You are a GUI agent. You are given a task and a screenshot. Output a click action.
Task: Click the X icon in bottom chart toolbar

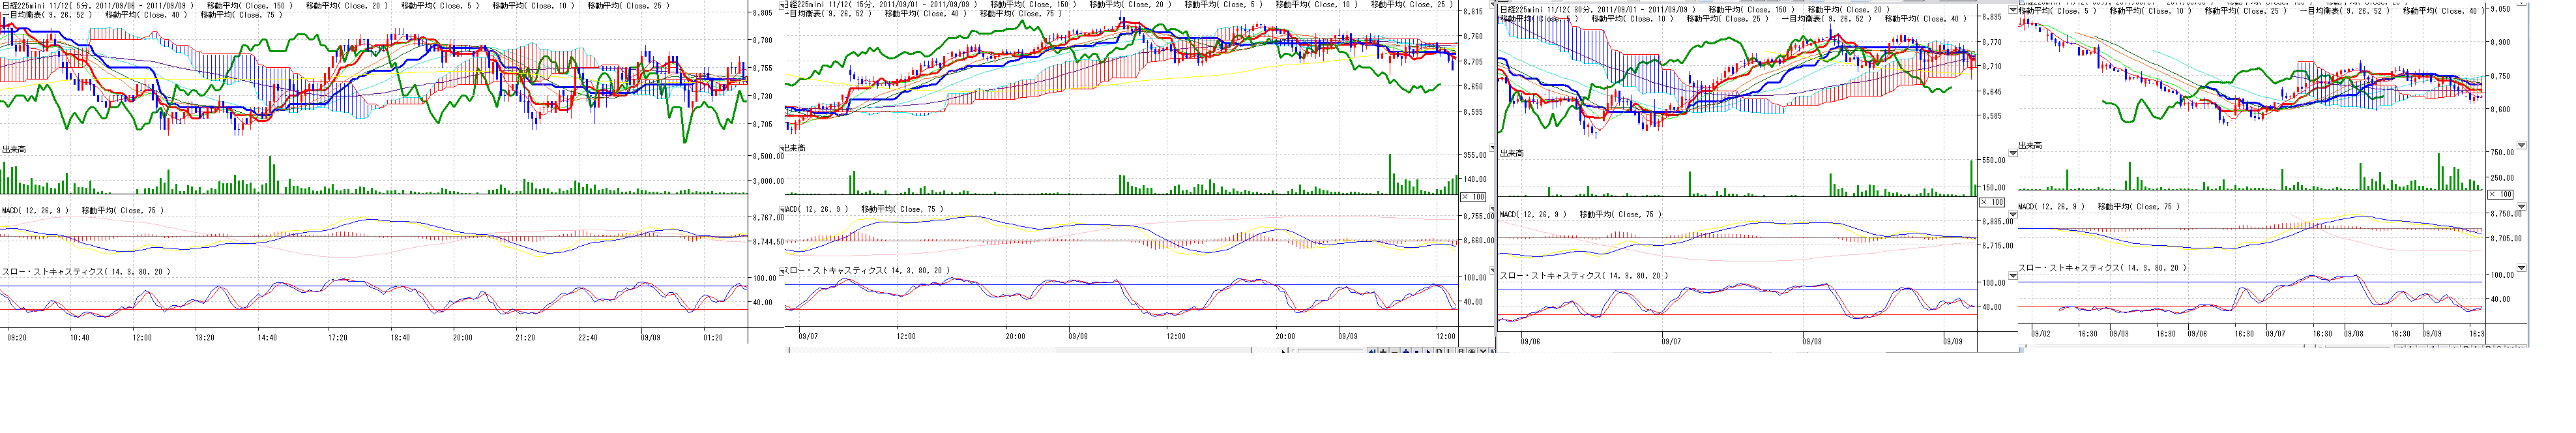tap(1483, 351)
